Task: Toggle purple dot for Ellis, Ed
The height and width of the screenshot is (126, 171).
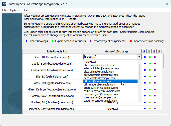Action: point(155,76)
